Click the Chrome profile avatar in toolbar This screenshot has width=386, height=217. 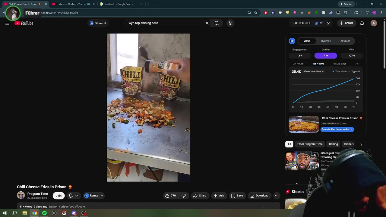point(374,13)
